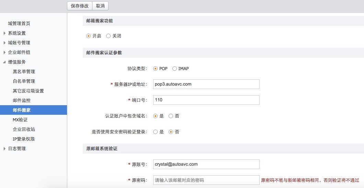Viewport: 364px width, 188px height.
Task: Choose the IMAP protocol type
Action: click(174, 68)
